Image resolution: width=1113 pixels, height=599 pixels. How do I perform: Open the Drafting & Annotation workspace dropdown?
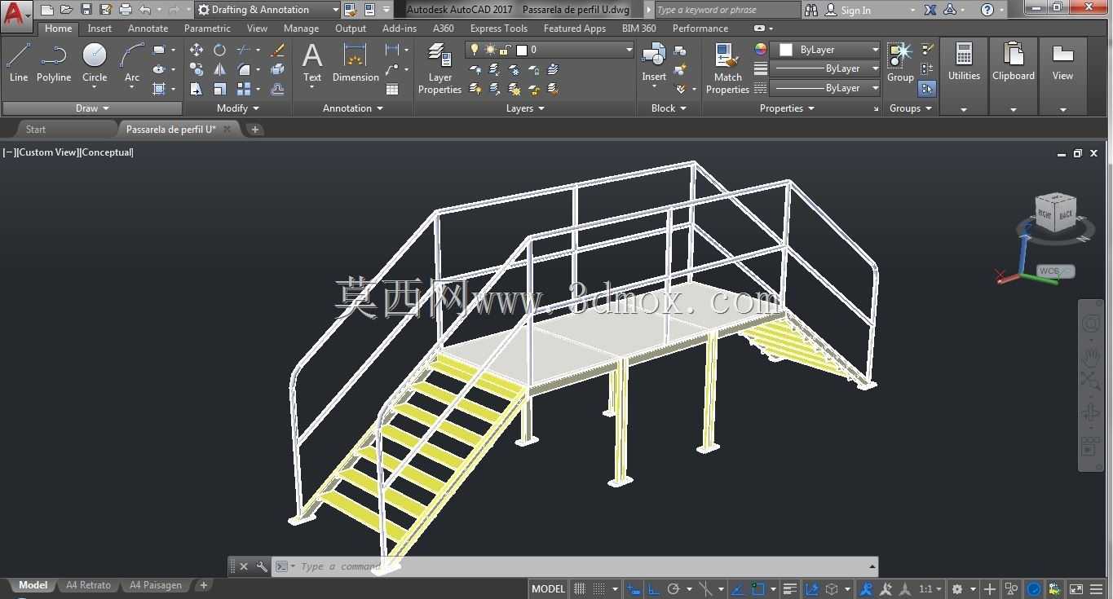267,10
